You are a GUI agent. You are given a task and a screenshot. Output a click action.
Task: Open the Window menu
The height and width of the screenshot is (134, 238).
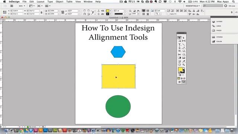pos(88,1)
